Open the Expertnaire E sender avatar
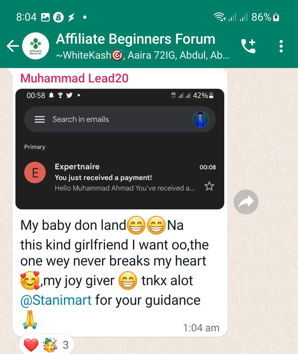 coord(35,172)
